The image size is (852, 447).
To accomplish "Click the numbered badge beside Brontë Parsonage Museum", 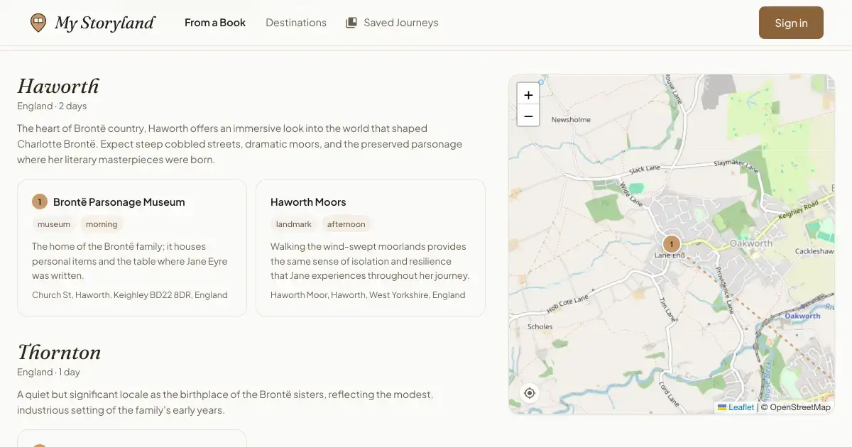I will [40, 202].
